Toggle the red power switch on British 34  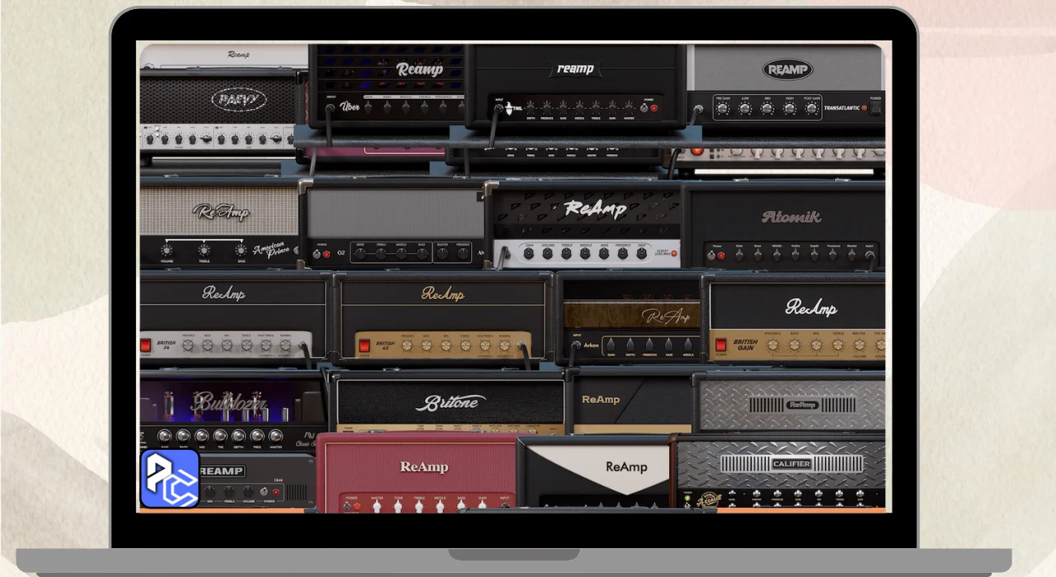(x=145, y=345)
